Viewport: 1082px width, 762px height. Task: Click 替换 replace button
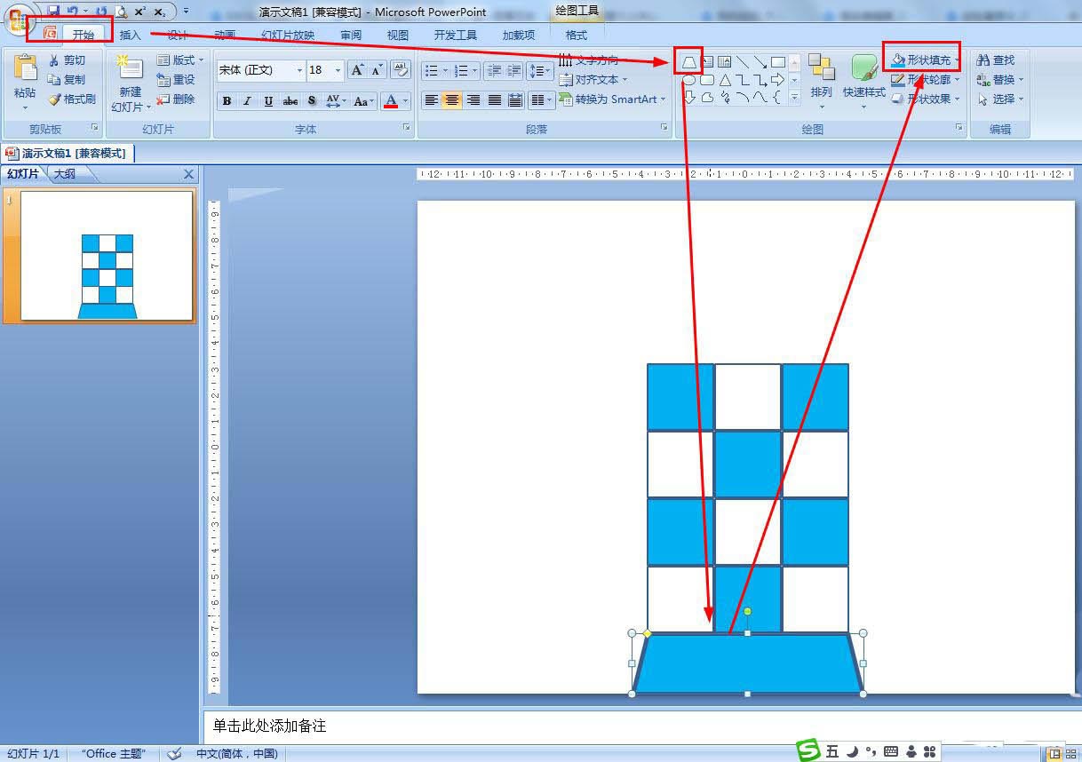click(1000, 79)
